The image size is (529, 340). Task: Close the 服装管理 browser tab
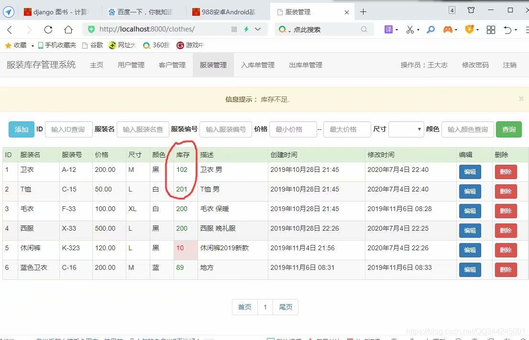coord(346,12)
